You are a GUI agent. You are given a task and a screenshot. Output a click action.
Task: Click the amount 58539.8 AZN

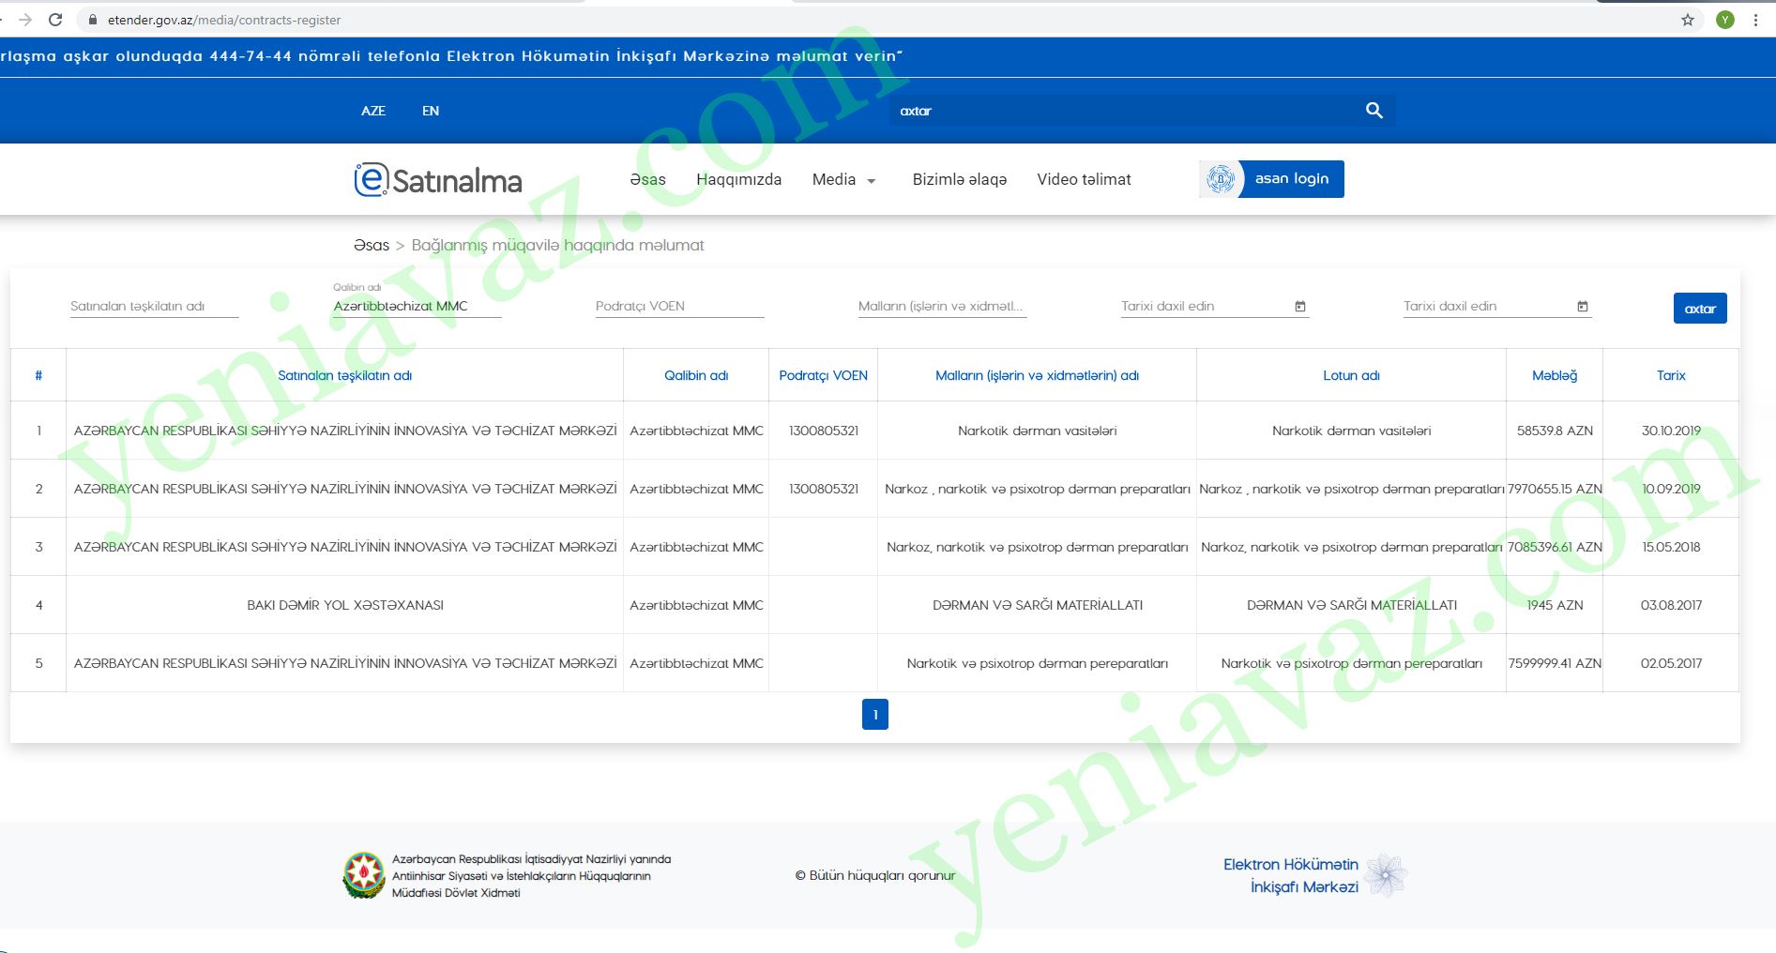click(1555, 431)
